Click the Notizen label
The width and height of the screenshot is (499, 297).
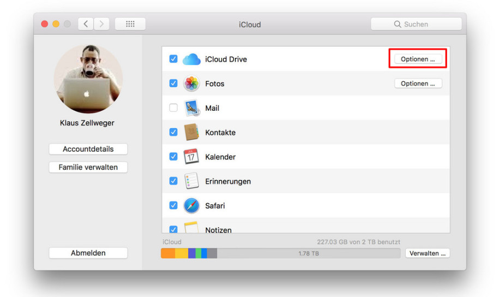point(218,230)
